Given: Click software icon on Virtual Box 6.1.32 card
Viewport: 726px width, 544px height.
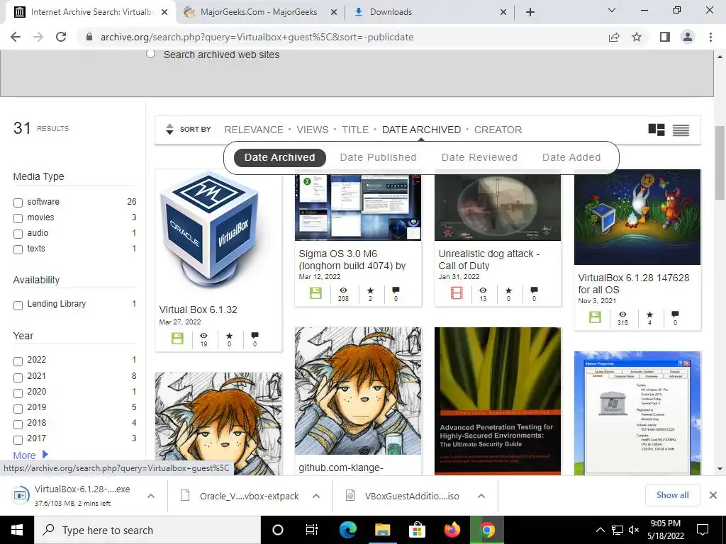Looking at the screenshot, I should pos(177,338).
